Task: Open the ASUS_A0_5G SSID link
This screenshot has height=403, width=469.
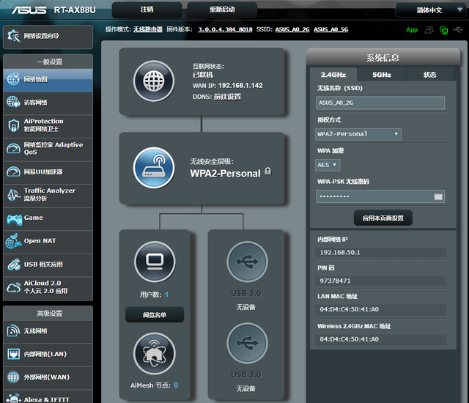Action: tap(330, 29)
